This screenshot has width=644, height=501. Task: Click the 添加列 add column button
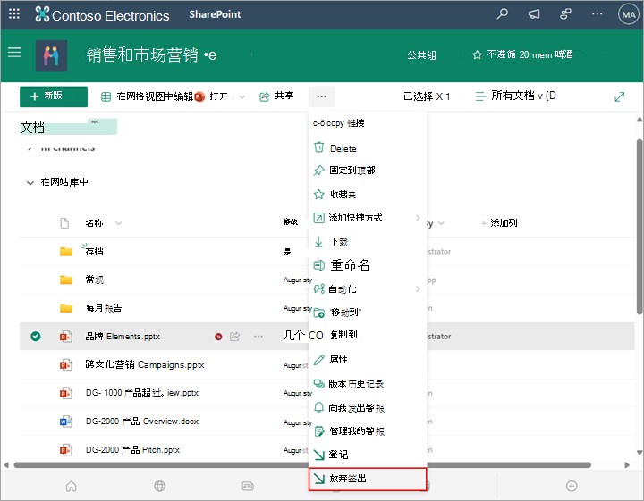pos(499,223)
